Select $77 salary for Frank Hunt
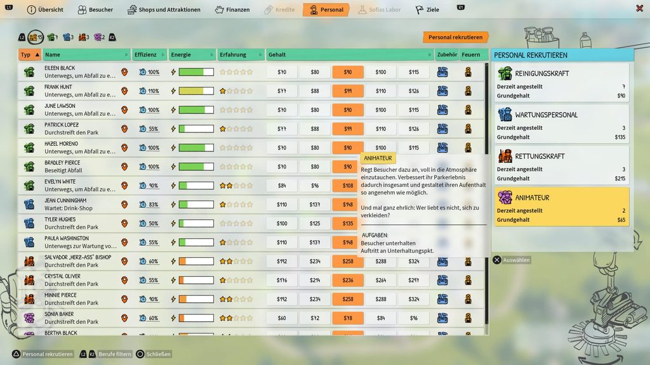Image resolution: width=650 pixels, height=365 pixels. [282, 91]
